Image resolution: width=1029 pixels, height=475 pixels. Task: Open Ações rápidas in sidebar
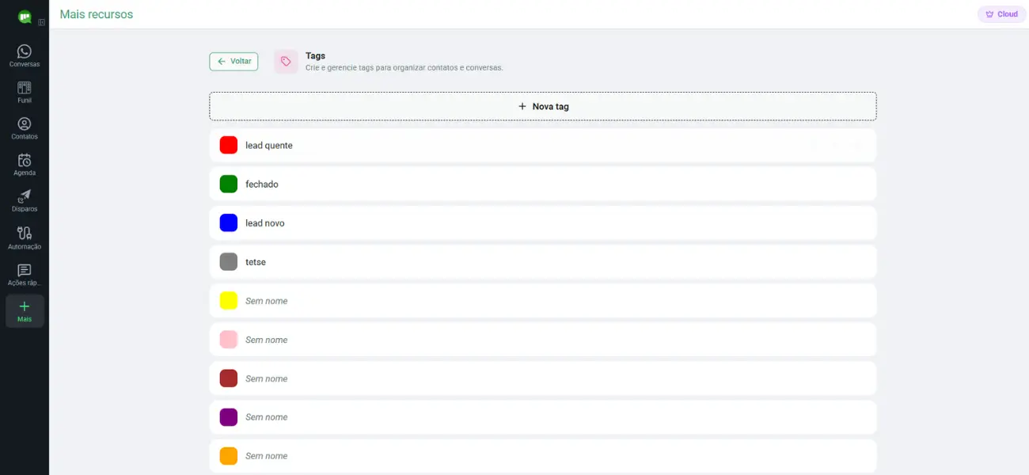pyautogui.click(x=25, y=275)
